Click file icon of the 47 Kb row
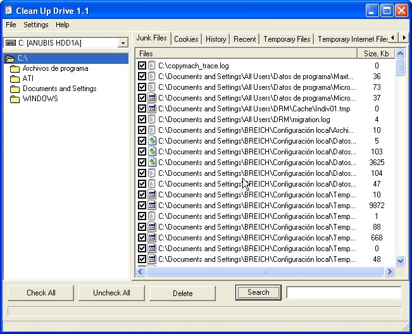This screenshot has height=334, width=412. (x=152, y=184)
